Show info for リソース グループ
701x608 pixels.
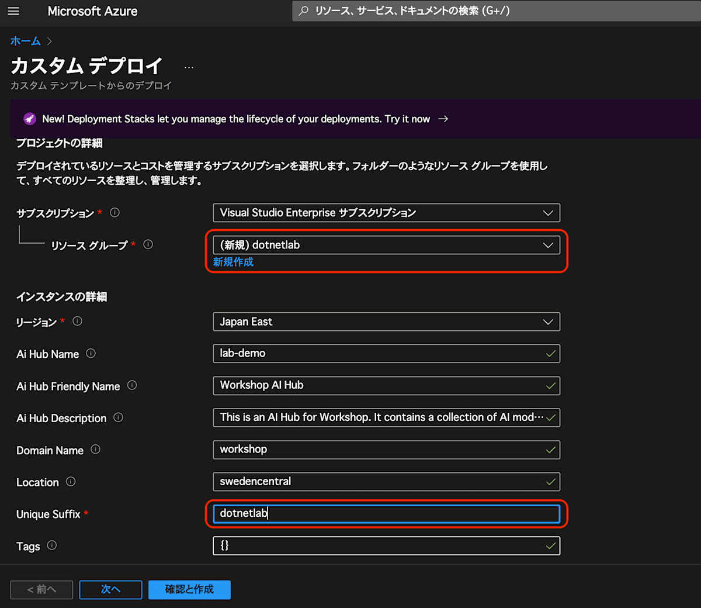148,244
